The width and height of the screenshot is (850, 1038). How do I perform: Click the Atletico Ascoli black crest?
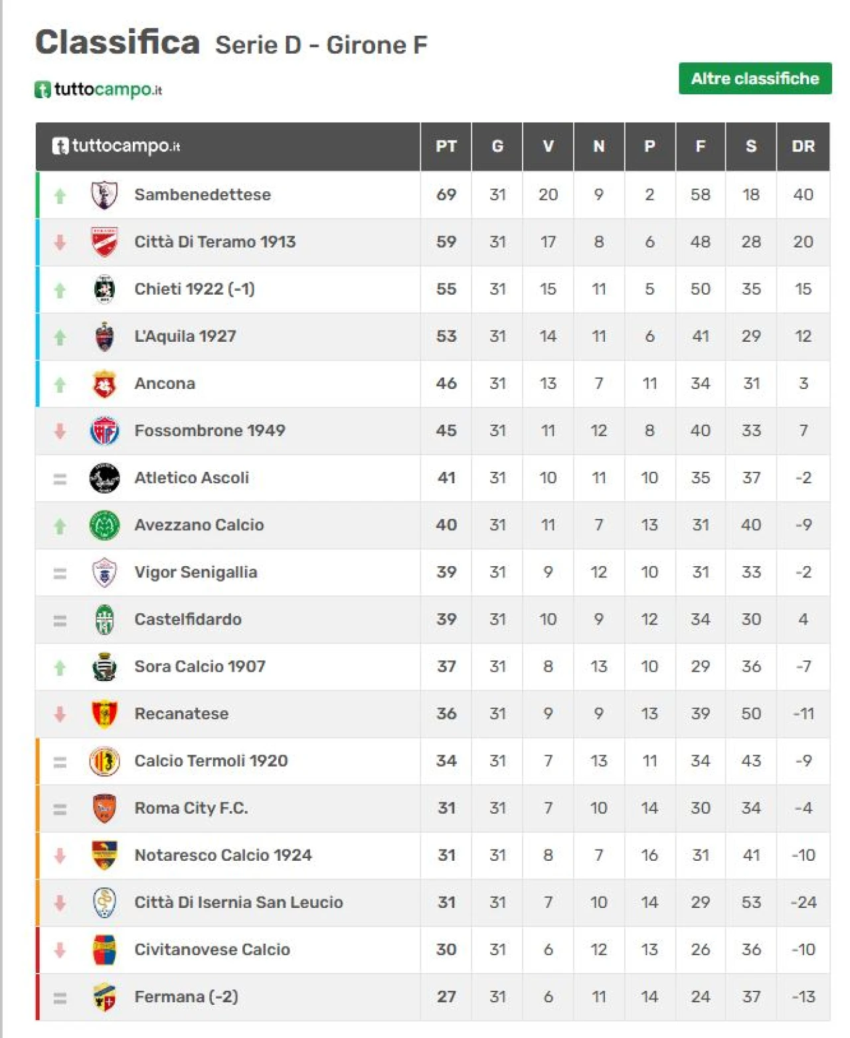click(104, 478)
